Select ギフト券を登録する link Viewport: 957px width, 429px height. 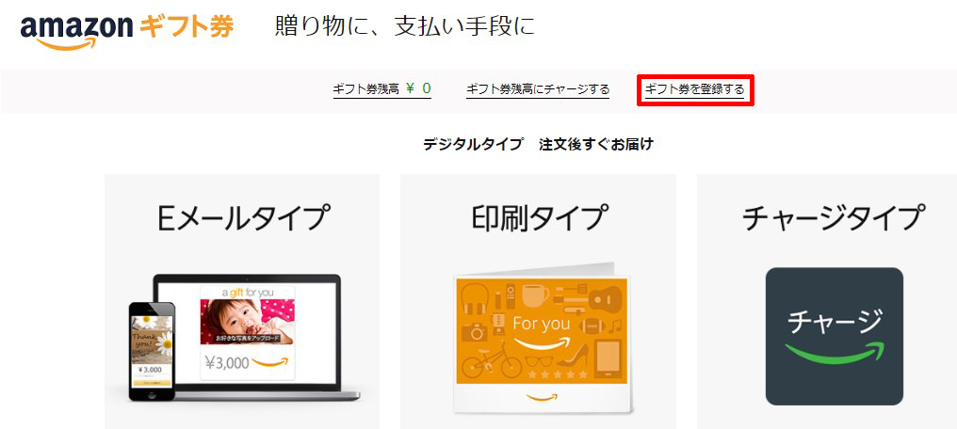click(x=694, y=89)
